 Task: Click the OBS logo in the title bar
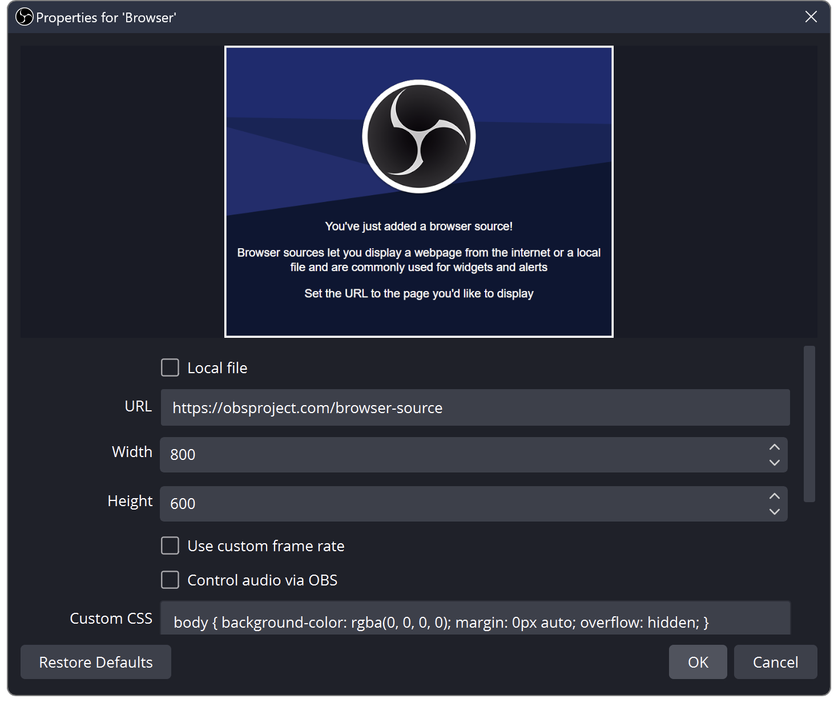click(x=25, y=17)
